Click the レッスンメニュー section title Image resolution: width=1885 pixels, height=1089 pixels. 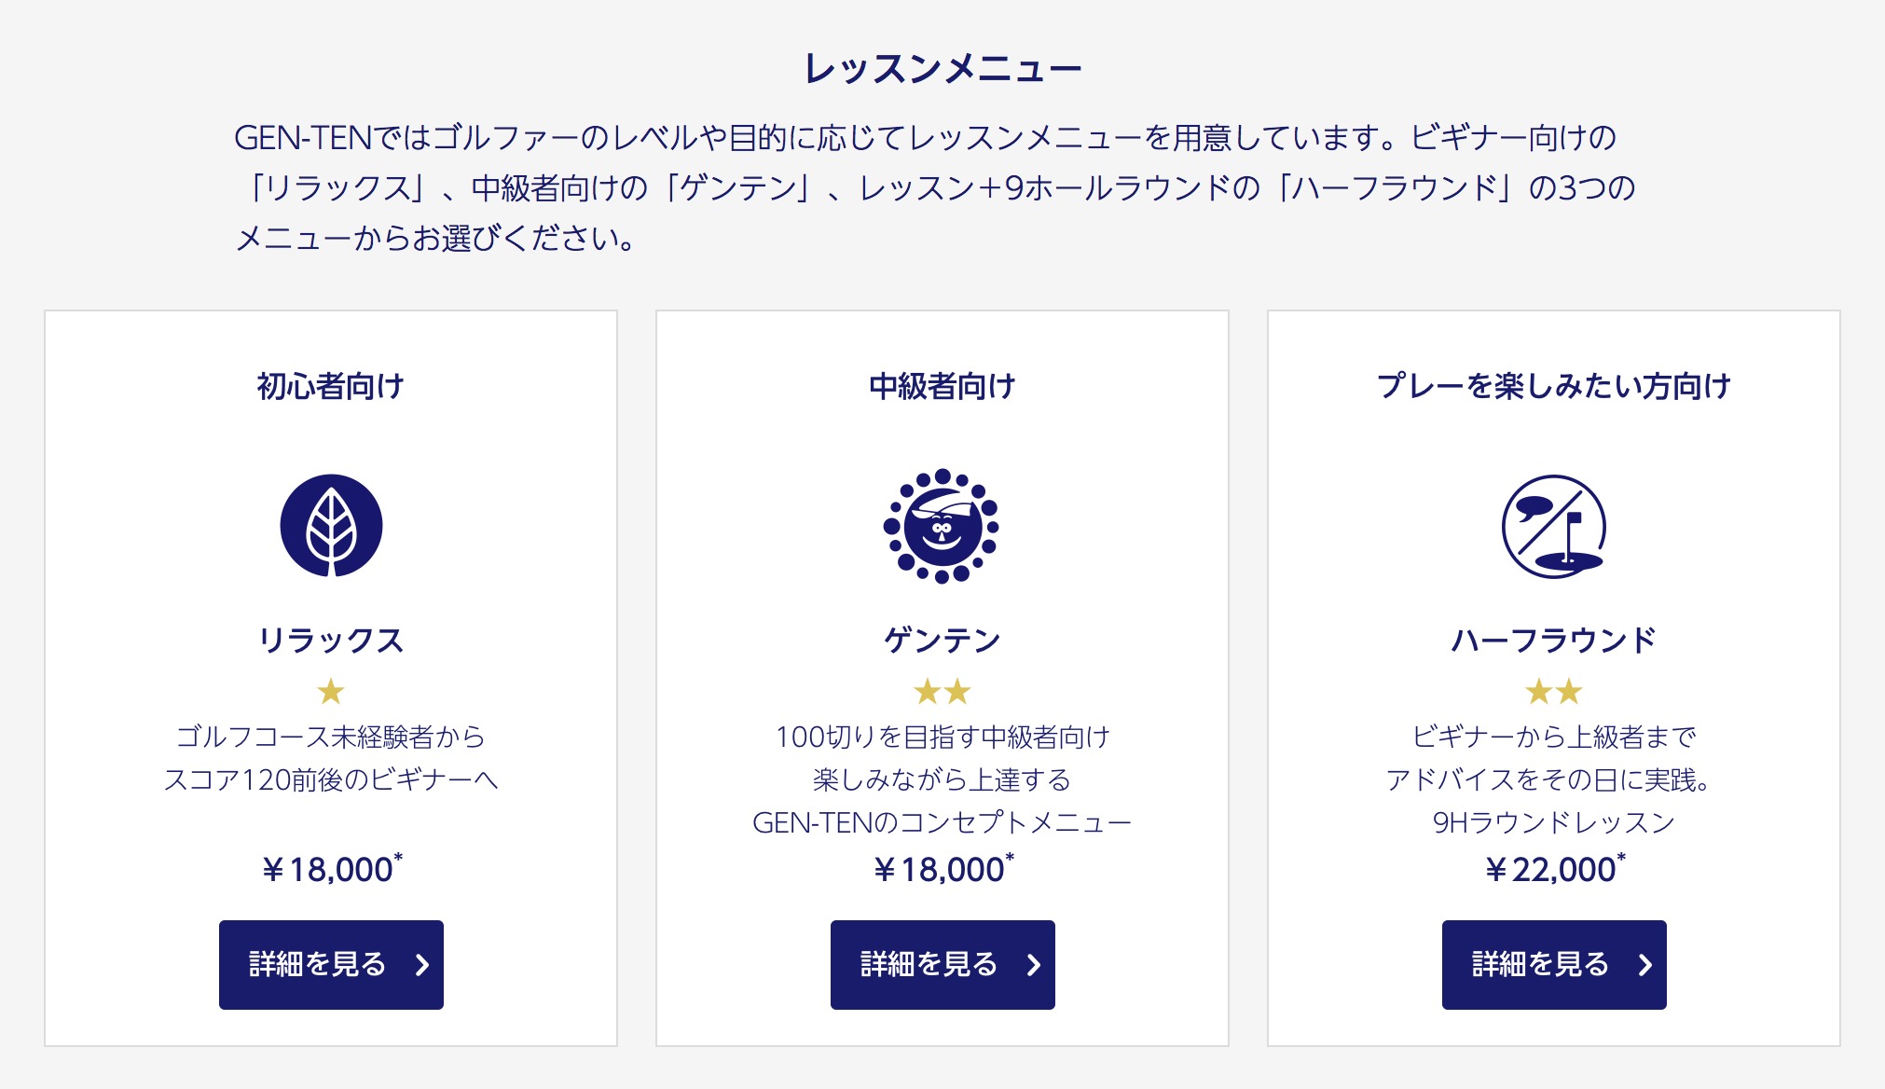942,68
